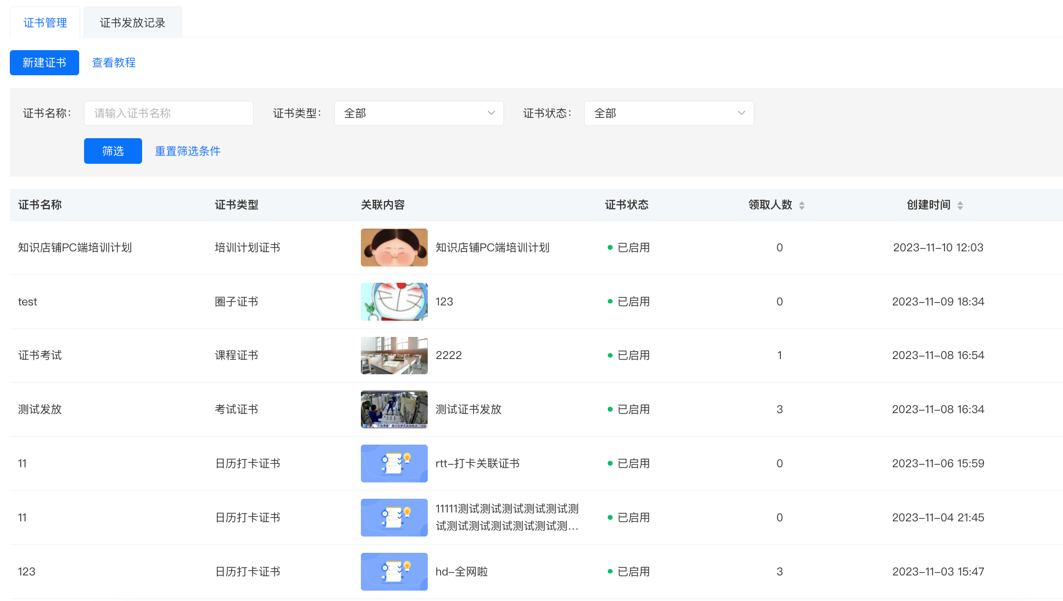Focus the 证书名称 input field
This screenshot has width=1063, height=601.
169,113
